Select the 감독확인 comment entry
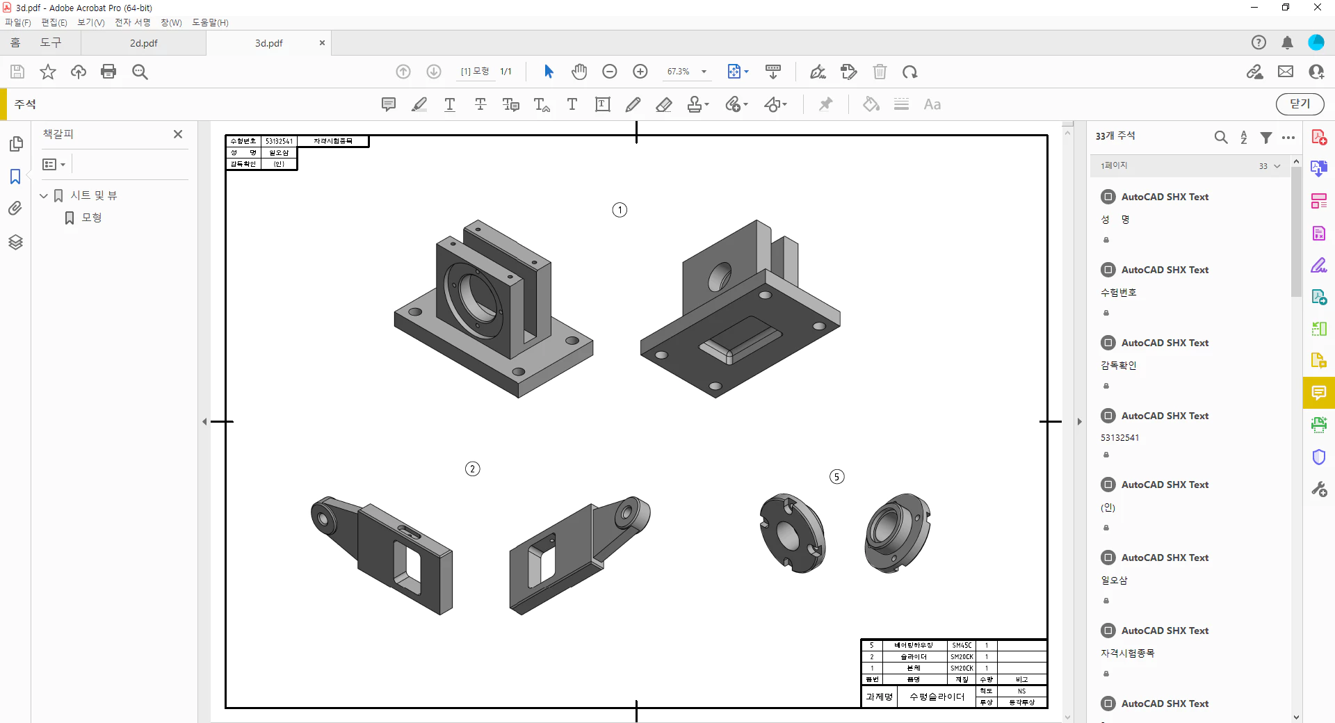Screen dimensions: 1335x723 point(1190,364)
